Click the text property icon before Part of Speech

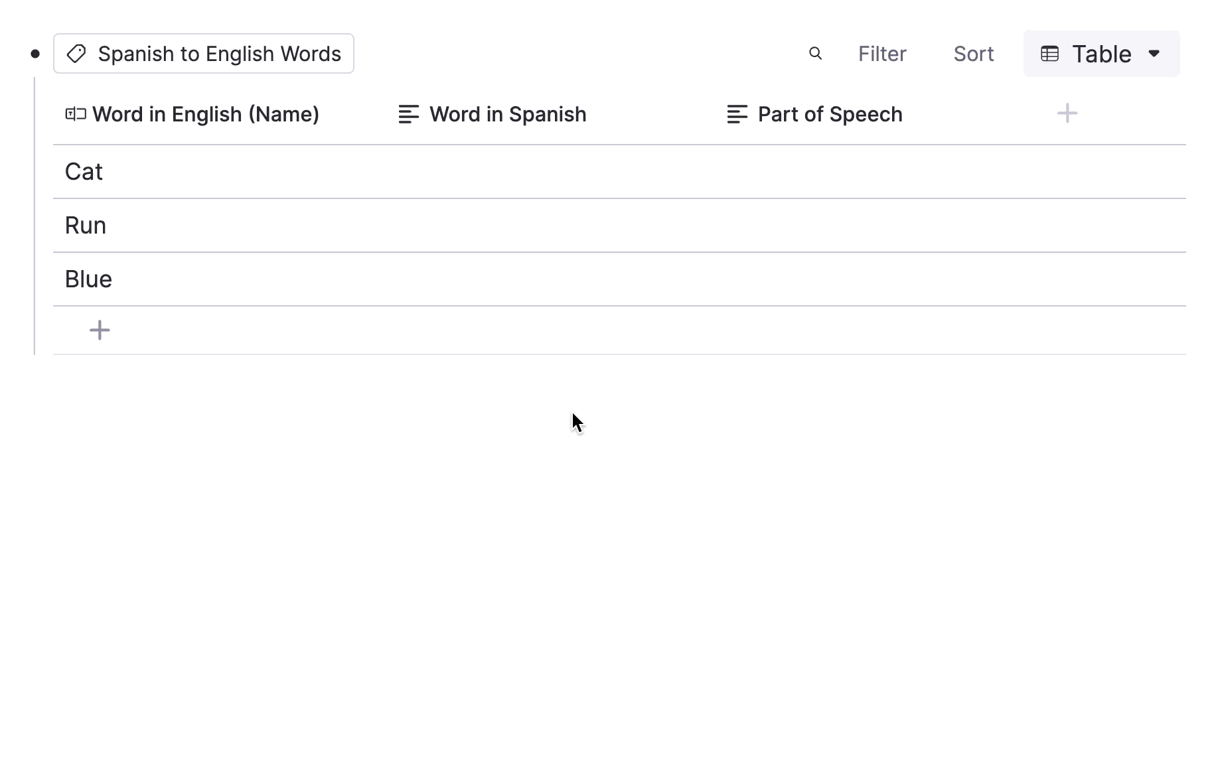(x=737, y=113)
